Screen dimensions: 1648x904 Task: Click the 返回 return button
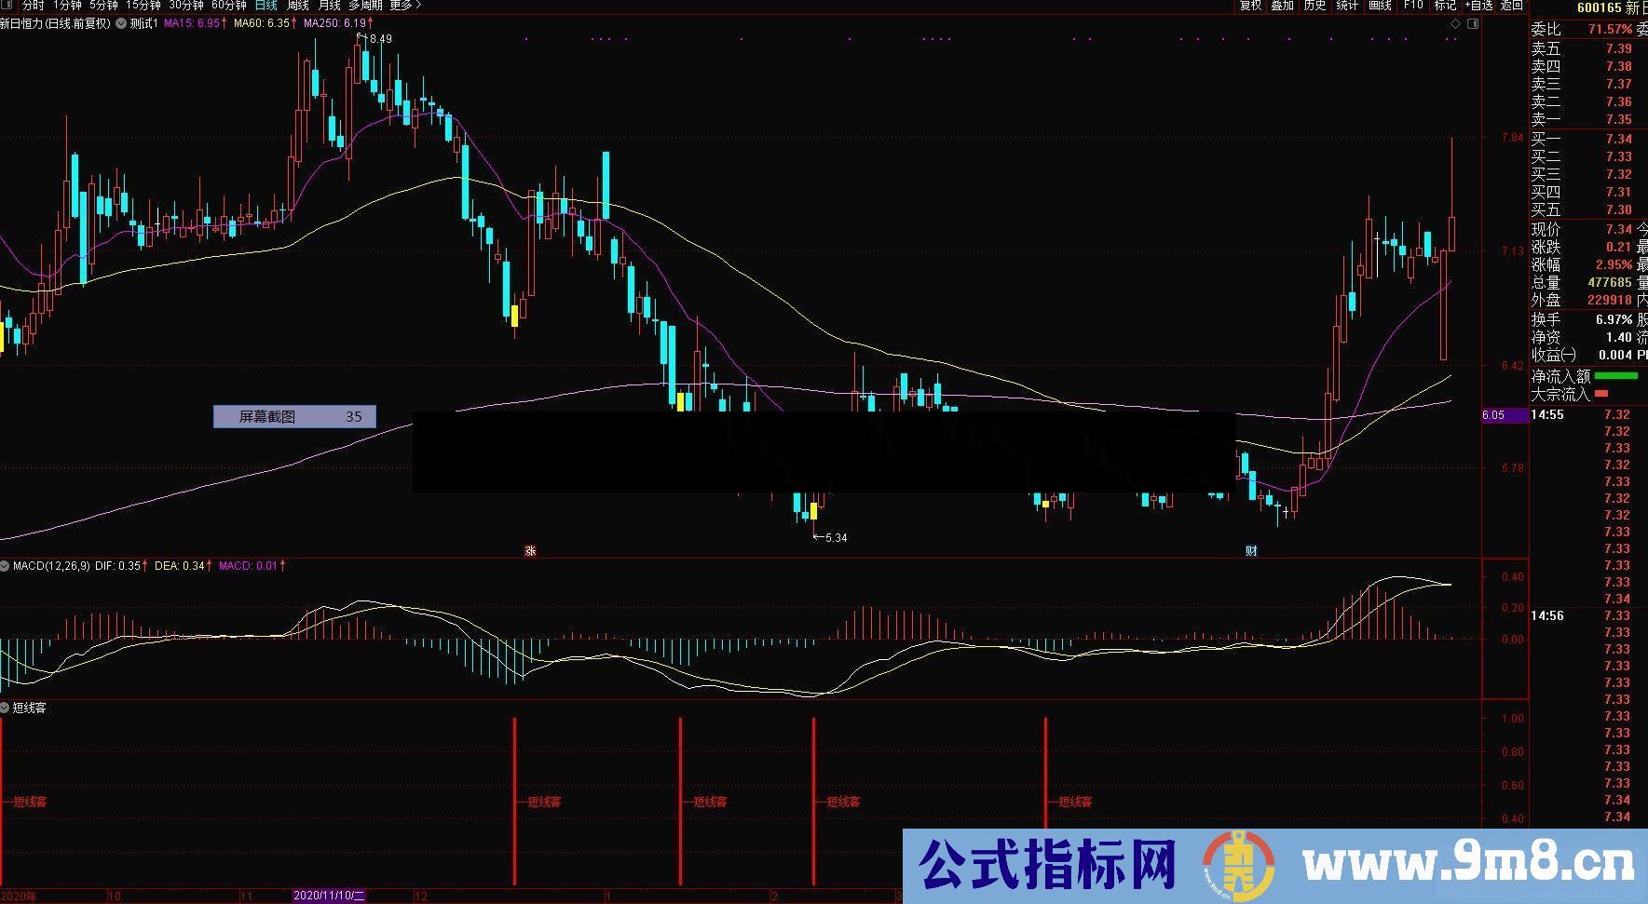coord(1510,7)
